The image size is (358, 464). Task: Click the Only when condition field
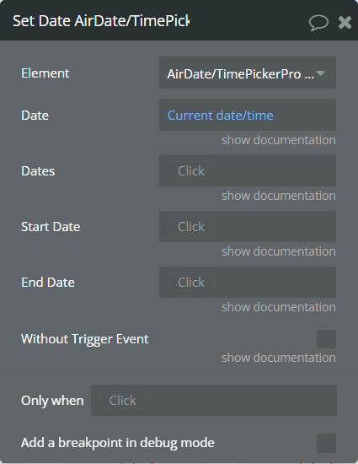pos(214,401)
